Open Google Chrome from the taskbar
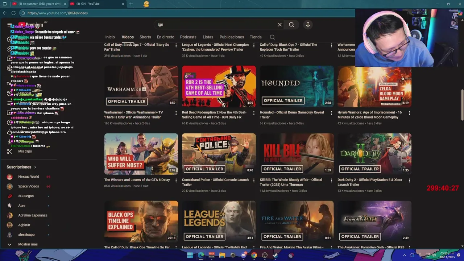Viewport: 464px width, 261px height. (254, 255)
